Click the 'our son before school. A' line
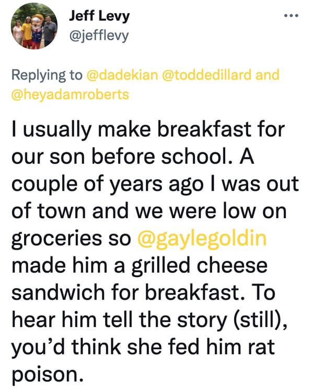The width and height of the screenshot is (313, 392). click(133, 157)
